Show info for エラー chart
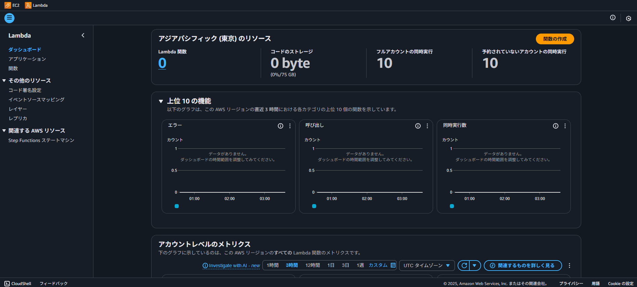This screenshot has width=637, height=287. point(281,126)
